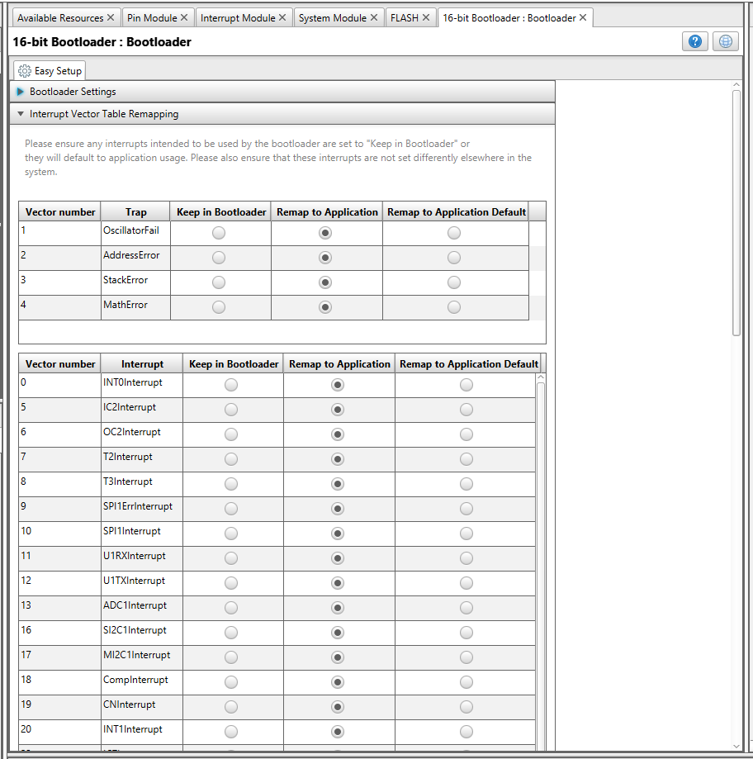Set MathError to Remap to Application Default

[x=454, y=307]
